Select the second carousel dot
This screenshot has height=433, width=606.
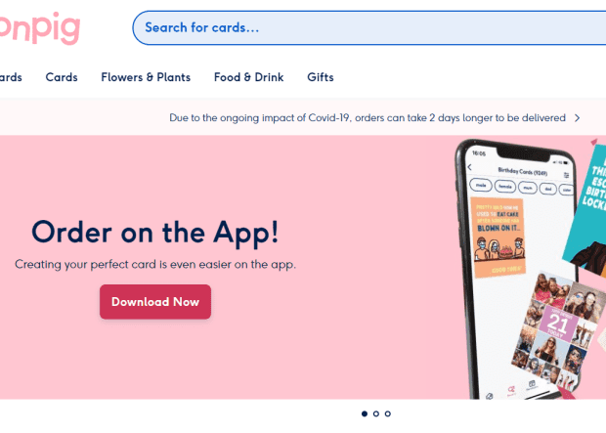click(376, 413)
